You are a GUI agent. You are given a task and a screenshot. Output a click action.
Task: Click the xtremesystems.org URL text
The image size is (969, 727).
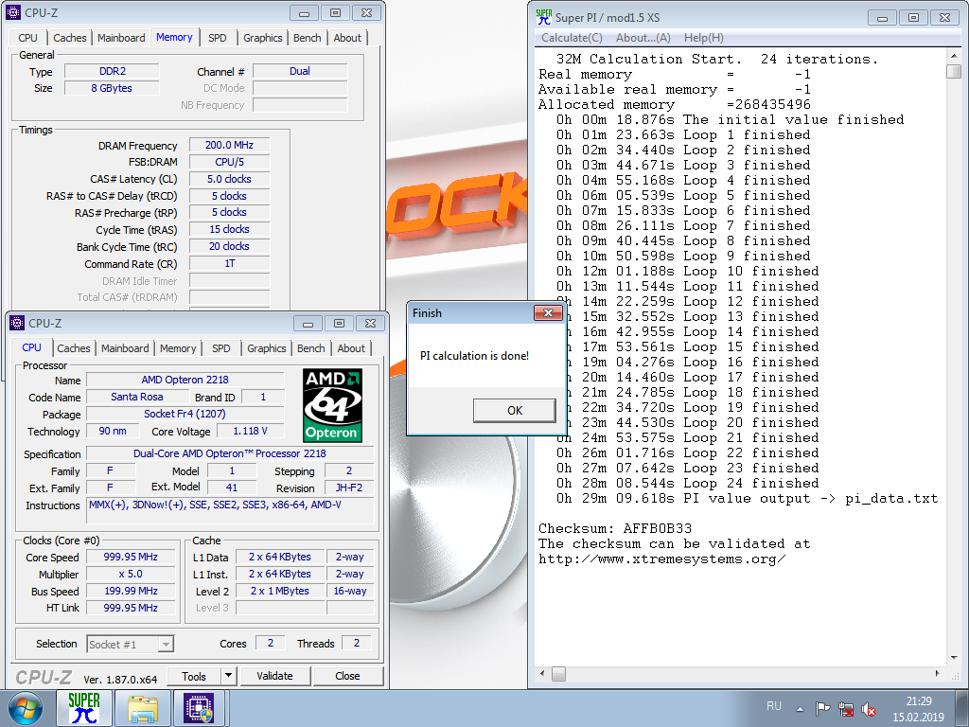(661, 559)
